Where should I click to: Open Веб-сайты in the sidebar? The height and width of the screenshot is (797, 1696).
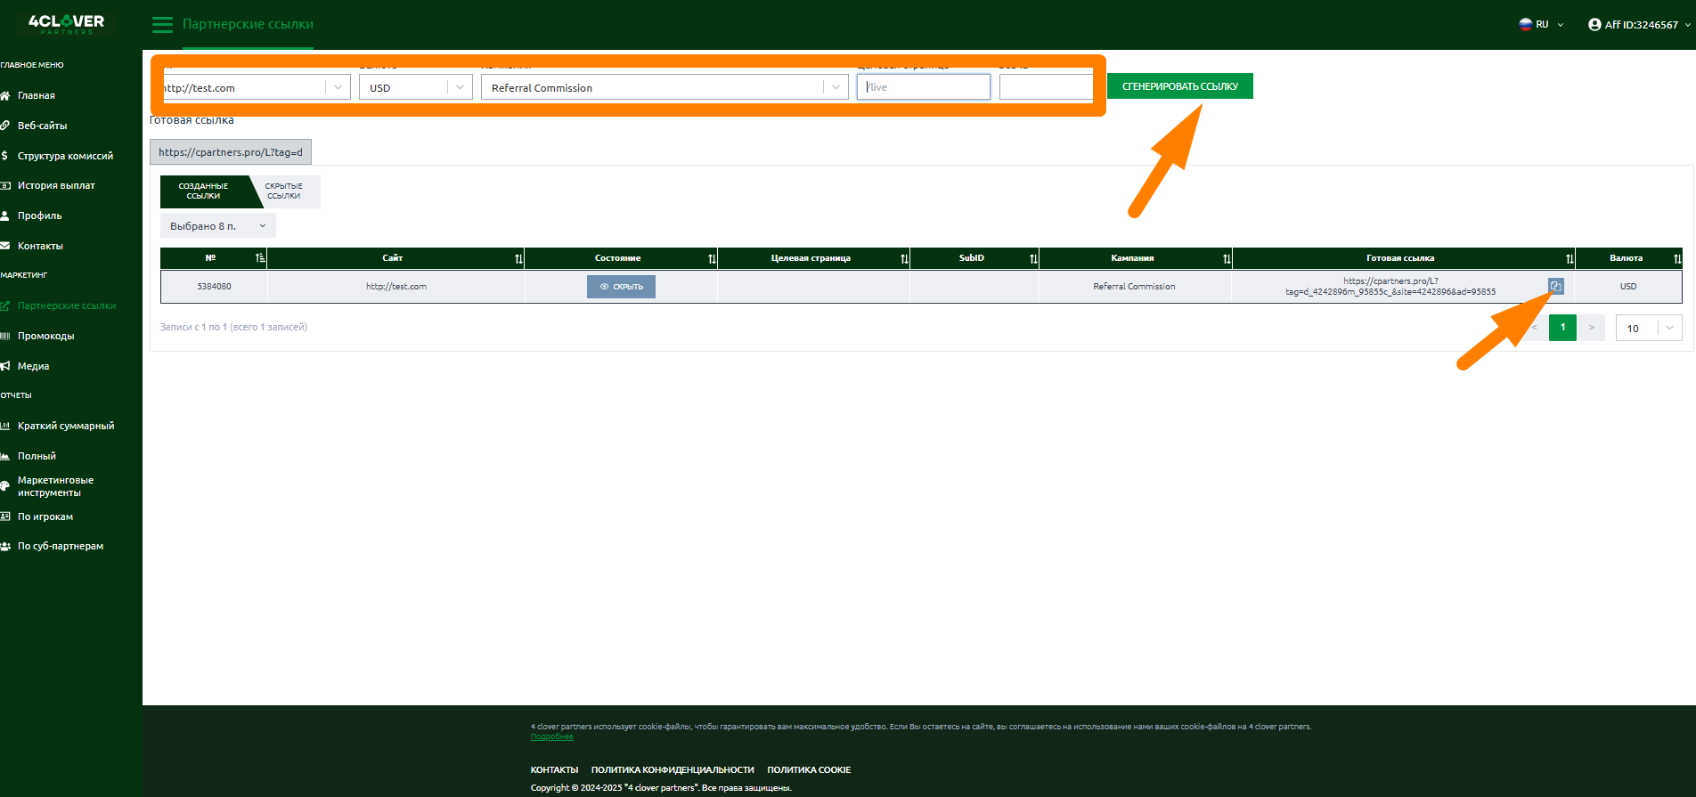42,126
